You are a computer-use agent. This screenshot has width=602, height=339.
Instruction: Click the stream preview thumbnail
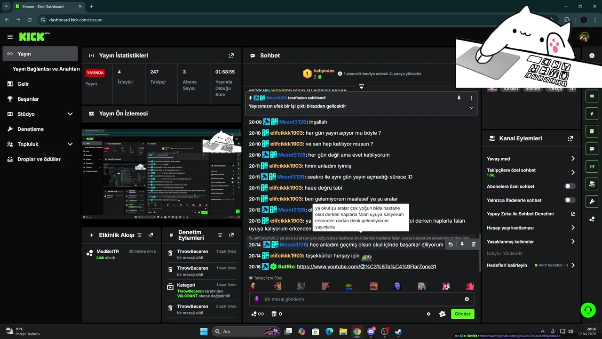[x=161, y=174]
